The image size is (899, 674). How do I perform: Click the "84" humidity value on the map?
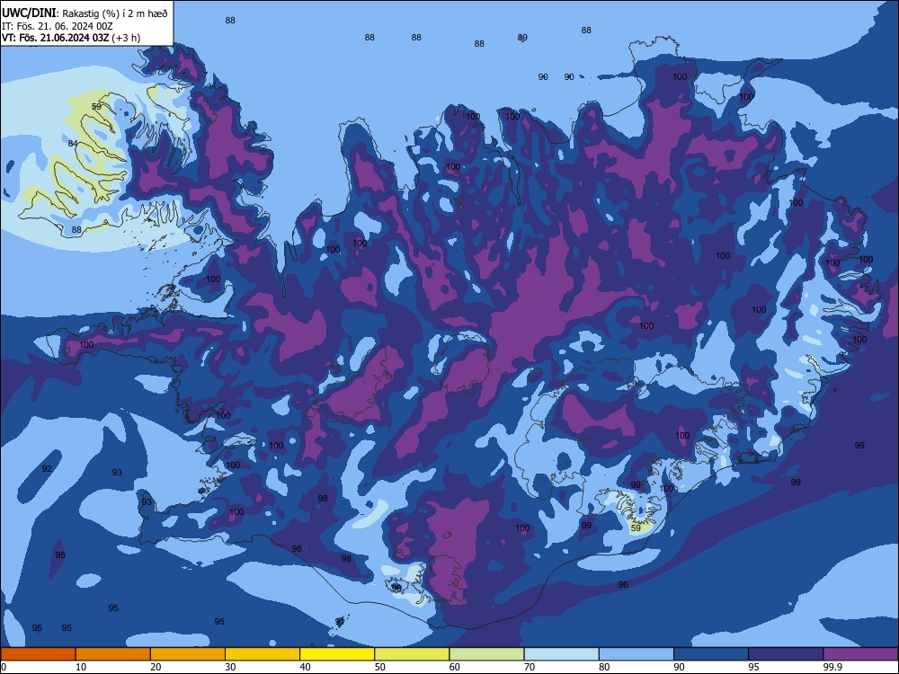tap(73, 143)
